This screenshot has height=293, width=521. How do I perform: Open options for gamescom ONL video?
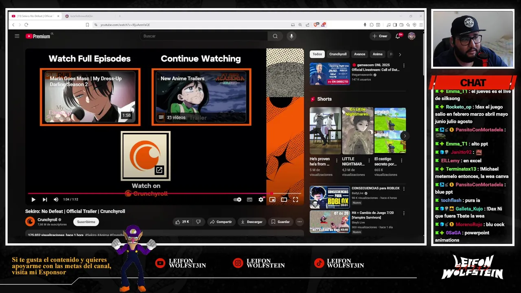click(x=404, y=66)
